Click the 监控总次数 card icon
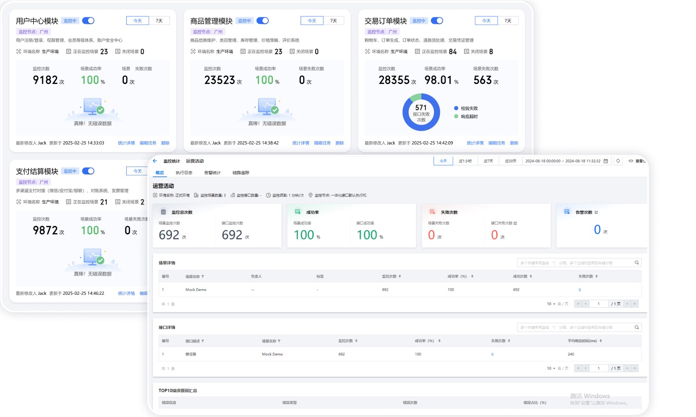The width and height of the screenshot is (696, 417). (x=163, y=212)
